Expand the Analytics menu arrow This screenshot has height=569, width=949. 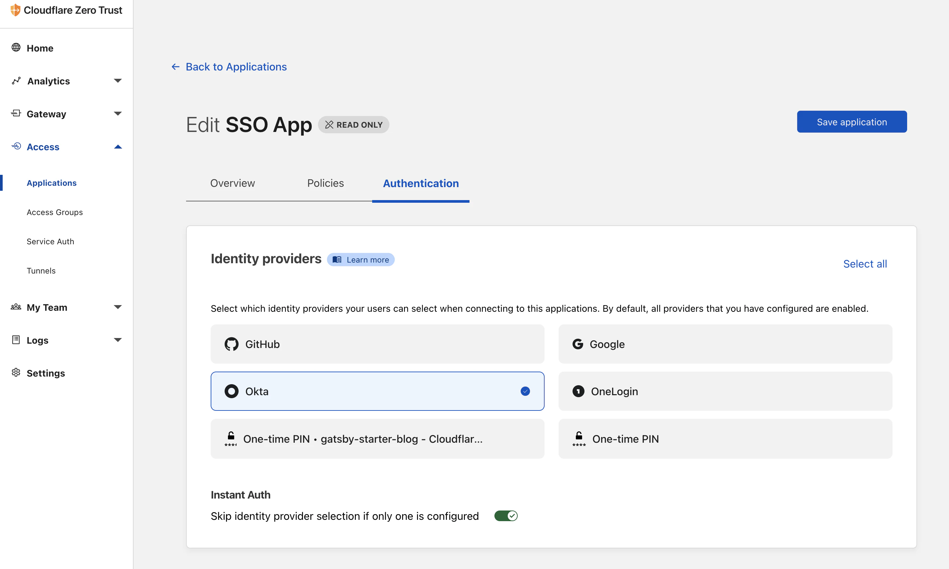pos(118,80)
